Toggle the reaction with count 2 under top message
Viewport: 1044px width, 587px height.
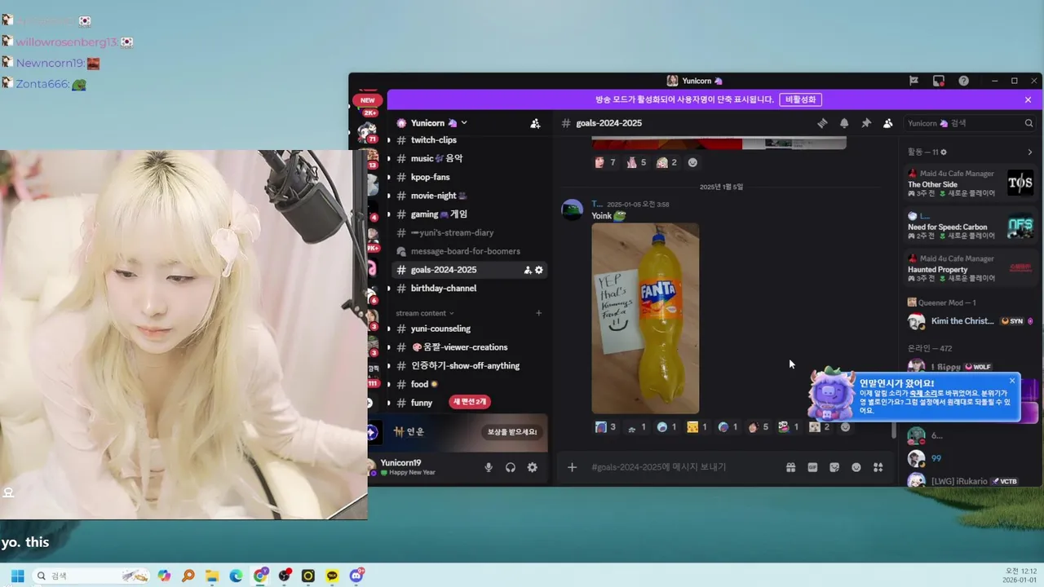666,162
